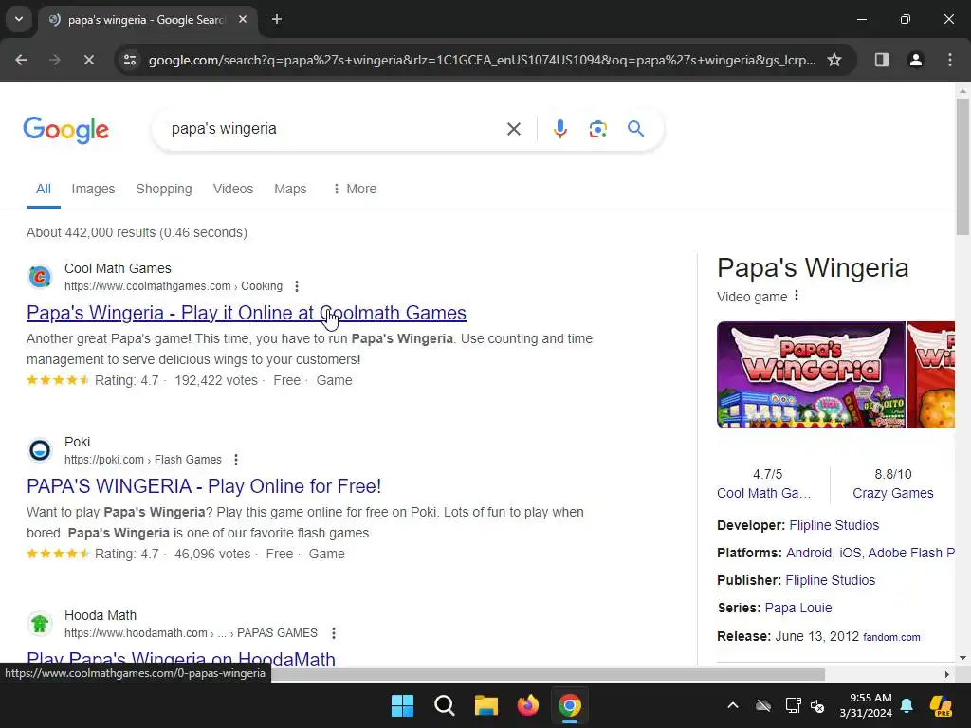Open Hooda Math result options menu

333,632
